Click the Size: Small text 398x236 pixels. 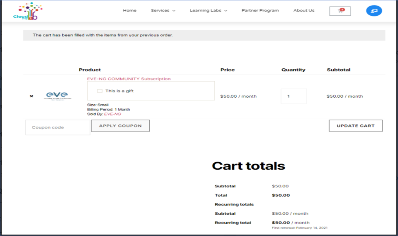click(x=98, y=105)
